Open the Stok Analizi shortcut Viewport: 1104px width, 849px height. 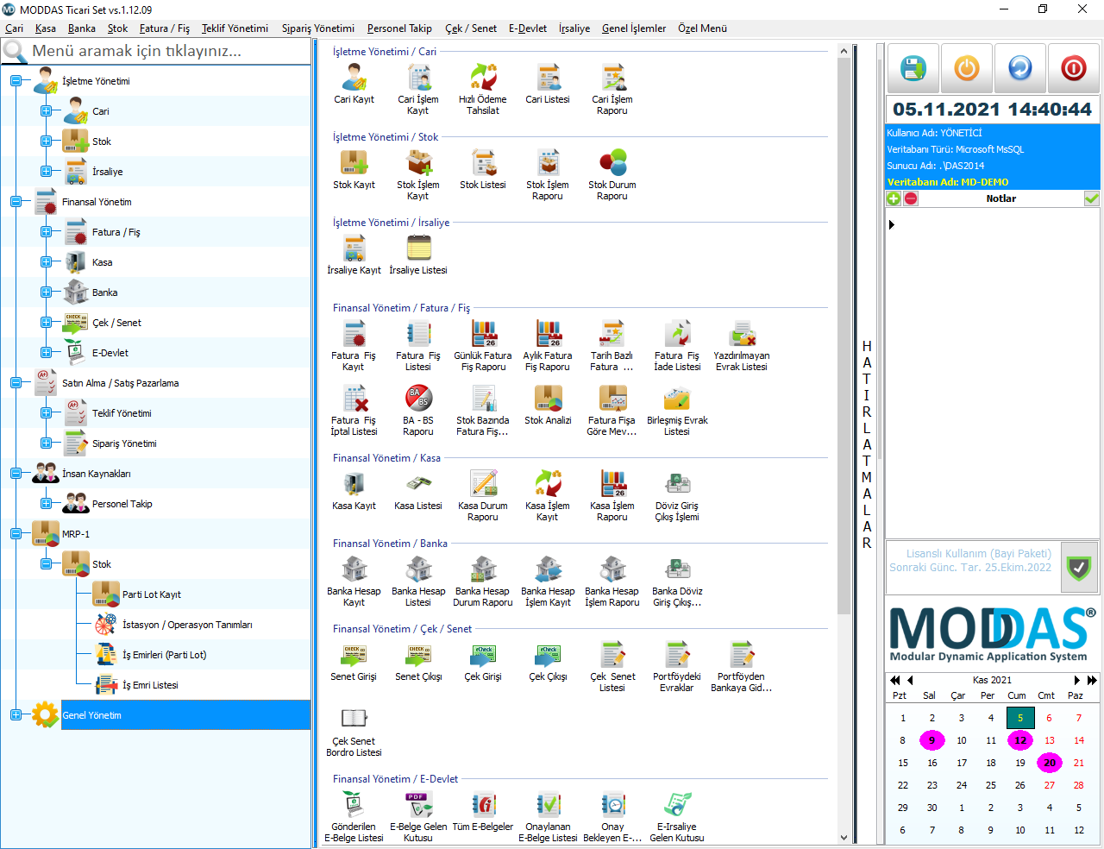tap(548, 405)
